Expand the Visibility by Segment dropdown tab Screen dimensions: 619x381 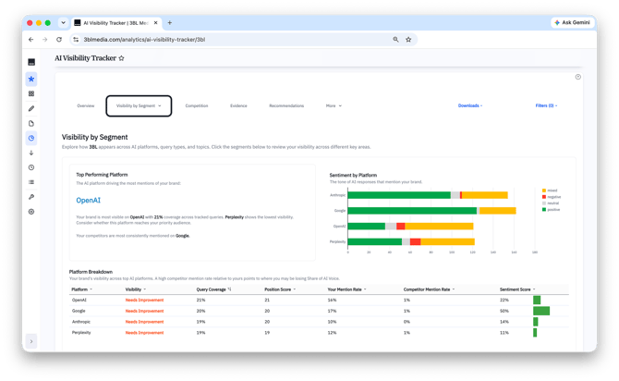coord(139,106)
